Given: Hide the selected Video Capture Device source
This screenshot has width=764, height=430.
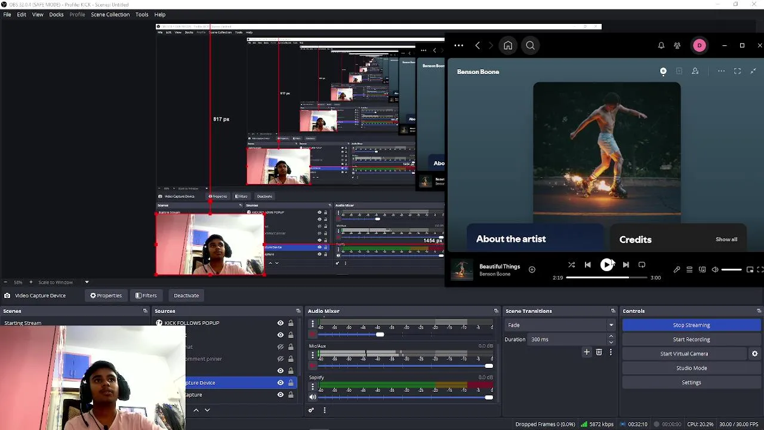Looking at the screenshot, I should pos(281,383).
